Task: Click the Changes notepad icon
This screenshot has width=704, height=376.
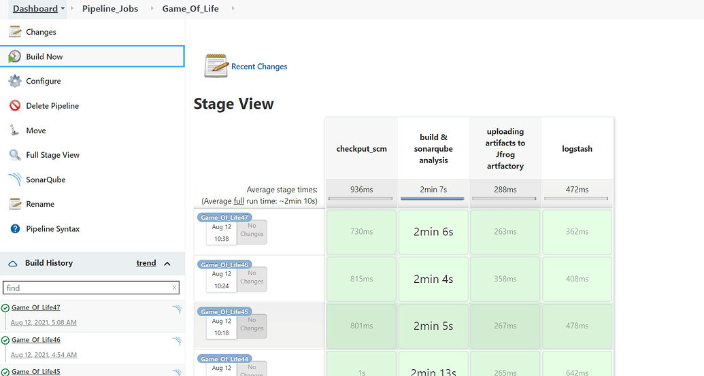Action: coord(14,32)
